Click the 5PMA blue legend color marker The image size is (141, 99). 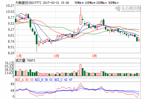(83, 3)
